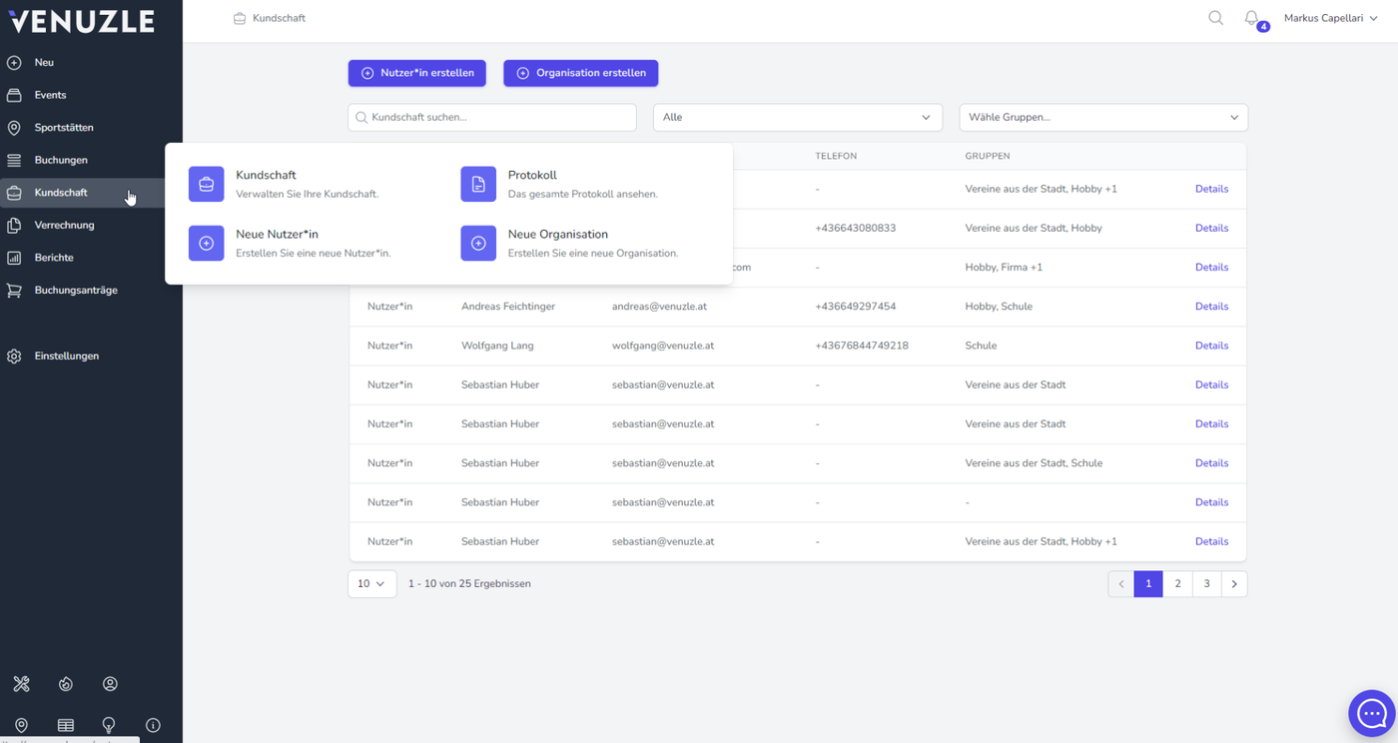Click the Organisation erstellen button
The width and height of the screenshot is (1398, 743).
pos(581,73)
